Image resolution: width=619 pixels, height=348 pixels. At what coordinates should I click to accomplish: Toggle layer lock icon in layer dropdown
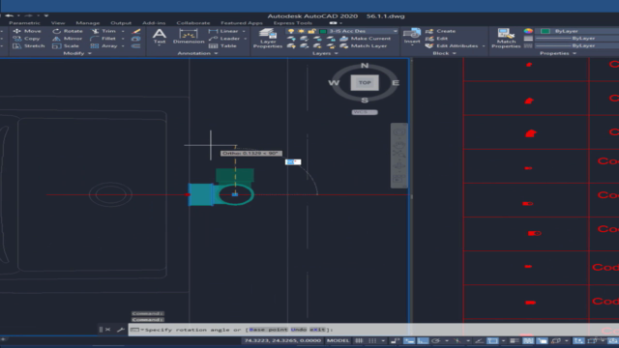coord(311,31)
